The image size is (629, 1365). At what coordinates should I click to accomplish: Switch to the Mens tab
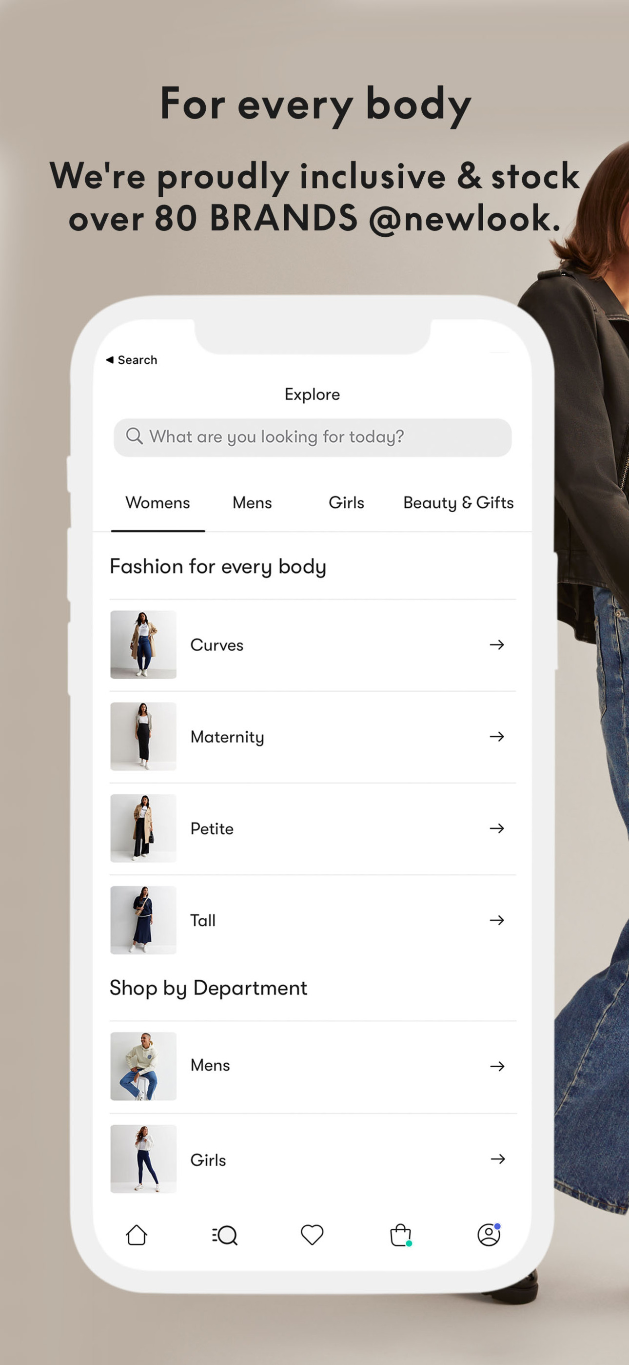point(252,502)
